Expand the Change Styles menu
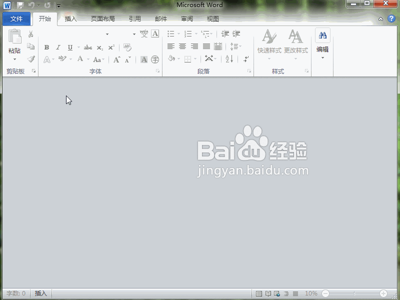 point(296,45)
